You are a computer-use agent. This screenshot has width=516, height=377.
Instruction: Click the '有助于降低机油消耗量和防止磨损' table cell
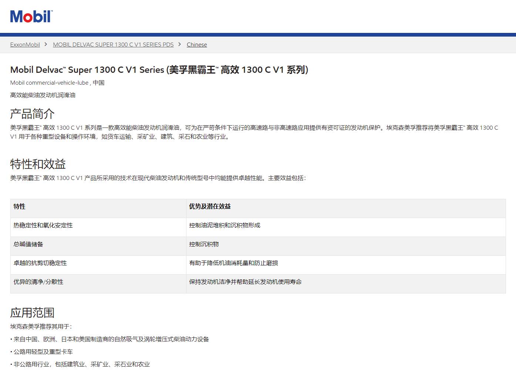pyautogui.click(x=346, y=265)
